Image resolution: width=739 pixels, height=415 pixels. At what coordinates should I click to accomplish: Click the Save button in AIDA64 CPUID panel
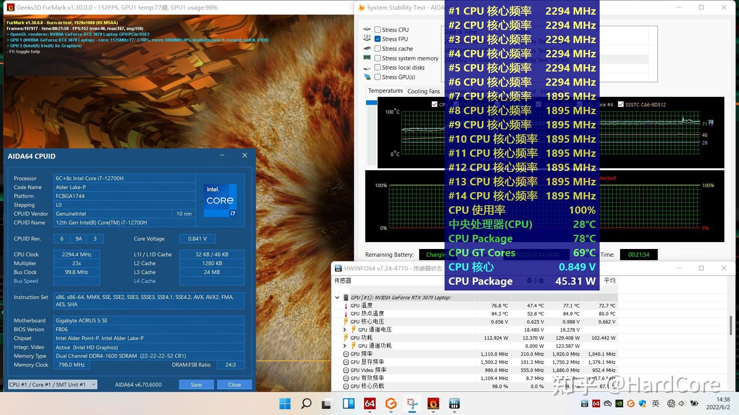[196, 385]
